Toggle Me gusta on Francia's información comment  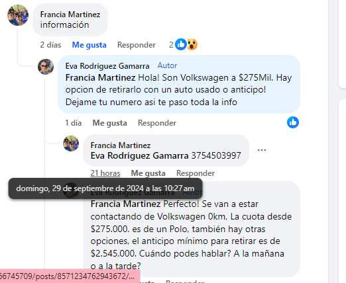(89, 45)
